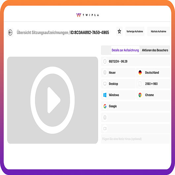Image resolution: width=175 pixels, height=175 pixels.
Task: Open Übersicht Sitzungsaufzeichnungen breadcrumb link
Action: [x=42, y=33]
